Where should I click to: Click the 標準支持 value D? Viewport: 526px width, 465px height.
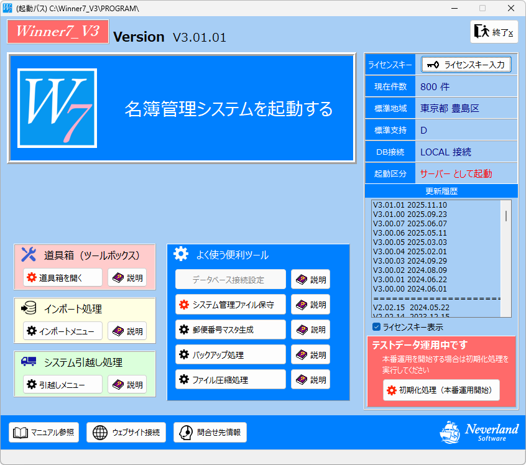[x=423, y=130]
